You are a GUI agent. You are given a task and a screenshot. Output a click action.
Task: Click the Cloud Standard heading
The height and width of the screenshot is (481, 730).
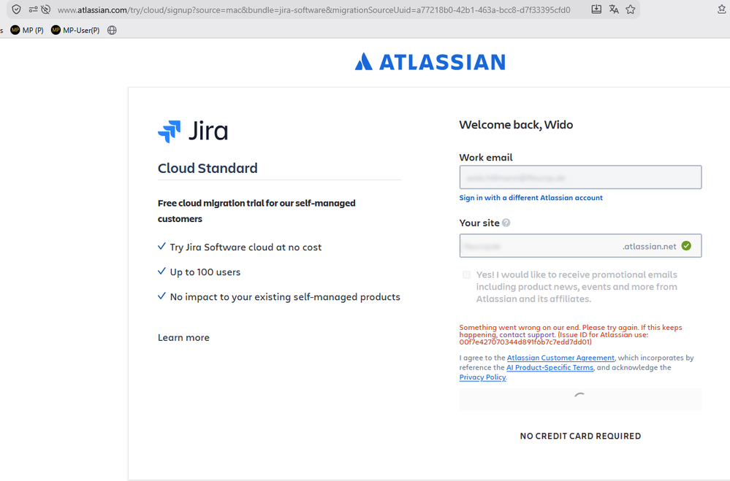tap(208, 168)
